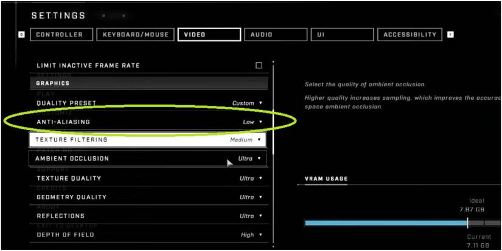The width and height of the screenshot is (502, 251).
Task: Open the Quality Preset dropdown
Action: [x=247, y=103]
